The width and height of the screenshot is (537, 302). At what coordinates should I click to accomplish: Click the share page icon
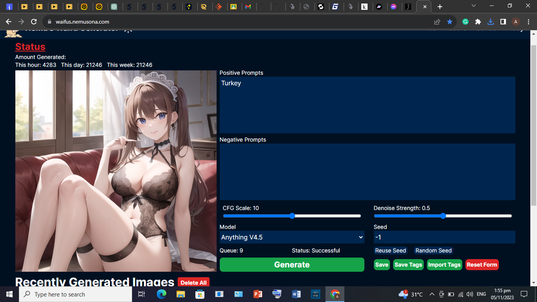point(437,22)
